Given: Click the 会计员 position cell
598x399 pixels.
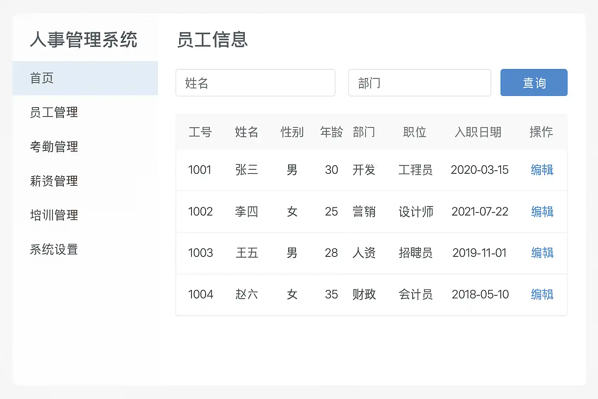Looking at the screenshot, I should [x=415, y=294].
